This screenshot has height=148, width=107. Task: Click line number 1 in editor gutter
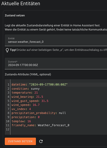[x=8, y=85]
